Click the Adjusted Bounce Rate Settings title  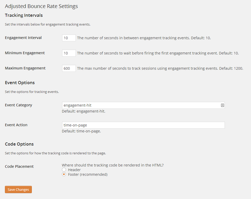41,6
